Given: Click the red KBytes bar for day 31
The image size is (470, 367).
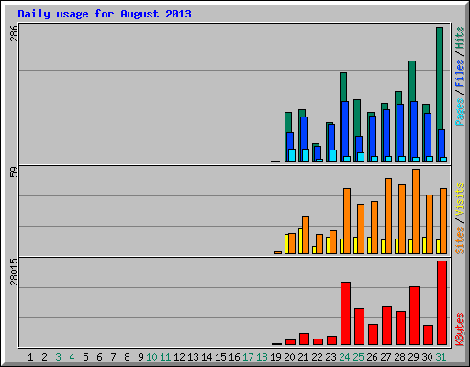Looking at the screenshot, I should [x=442, y=303].
